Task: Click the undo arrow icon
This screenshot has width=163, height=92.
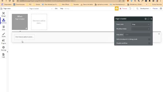Action: pyautogui.click(x=130, y=8)
